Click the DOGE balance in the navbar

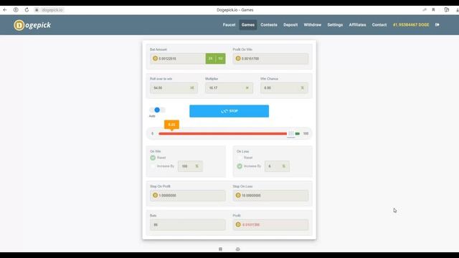tap(411, 25)
